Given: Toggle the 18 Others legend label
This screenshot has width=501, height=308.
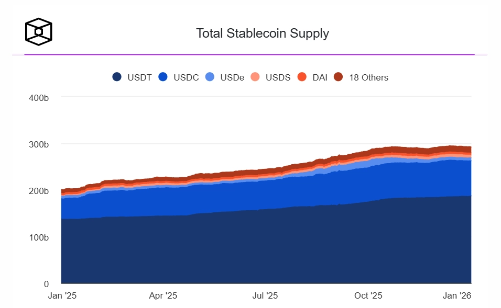Looking at the screenshot, I should 369,77.
